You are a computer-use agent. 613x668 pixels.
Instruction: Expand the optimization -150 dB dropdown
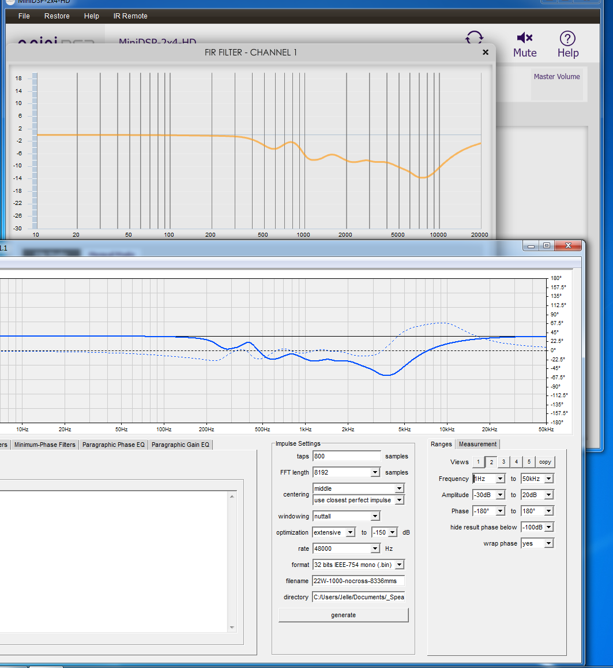click(393, 532)
